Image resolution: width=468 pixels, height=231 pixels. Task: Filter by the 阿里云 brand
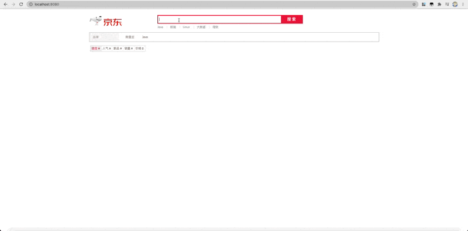pyautogui.click(x=130, y=37)
